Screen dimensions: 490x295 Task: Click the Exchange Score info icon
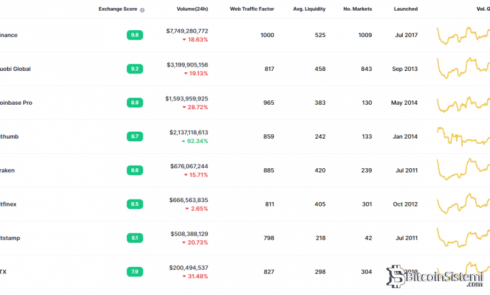143,10
